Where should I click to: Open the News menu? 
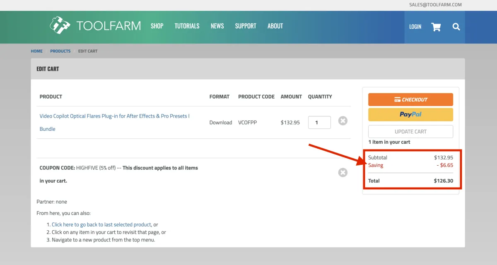coord(217,26)
